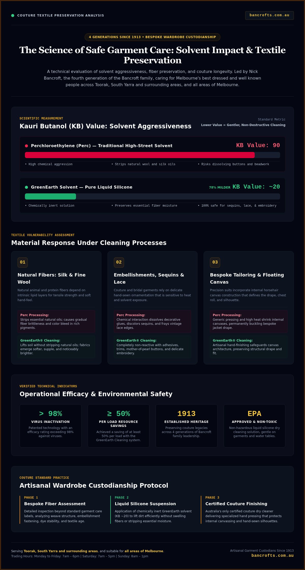Click the green status dot beside Couture Textile Preservation Analysis

pos(13,16)
